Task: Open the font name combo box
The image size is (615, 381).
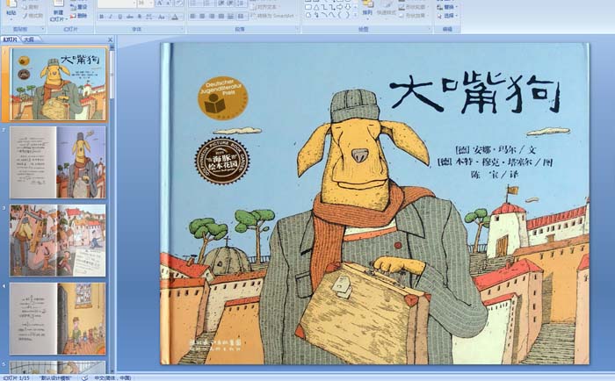Action: tap(117, 4)
